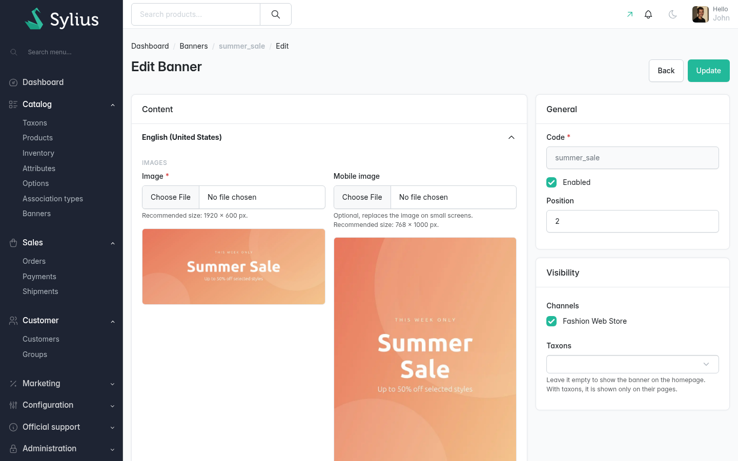Screen dimensions: 738x461
Task: Collapse the Catalog menu chevron
Action: pos(113,105)
